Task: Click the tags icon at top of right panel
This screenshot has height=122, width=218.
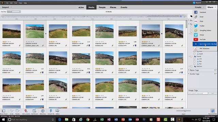Action: point(191,16)
